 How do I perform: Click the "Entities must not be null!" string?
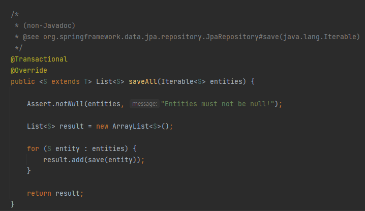pos(218,104)
